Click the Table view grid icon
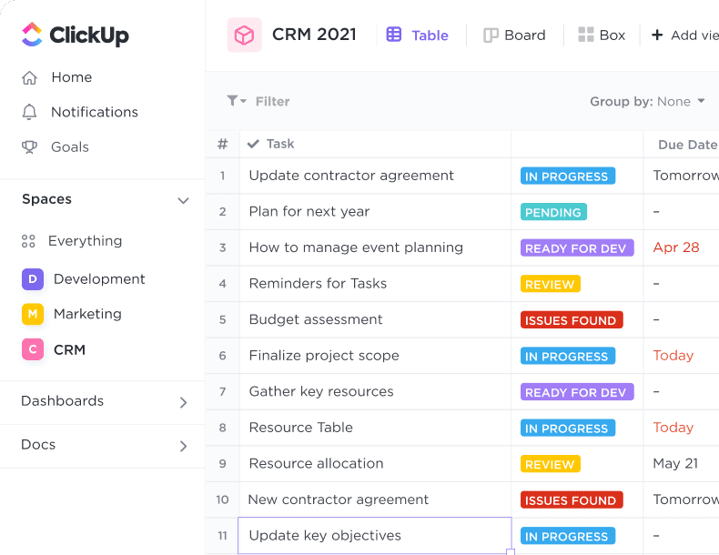This screenshot has height=555, width=719. tap(394, 35)
